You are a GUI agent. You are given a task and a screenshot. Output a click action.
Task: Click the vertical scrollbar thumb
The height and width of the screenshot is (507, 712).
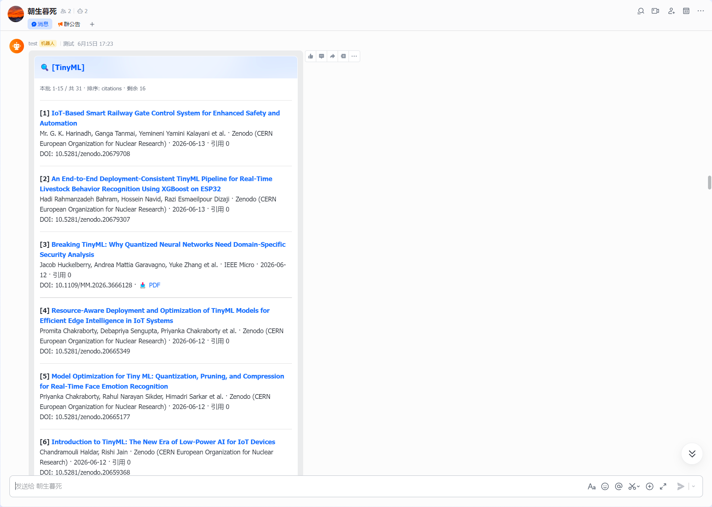tap(709, 183)
